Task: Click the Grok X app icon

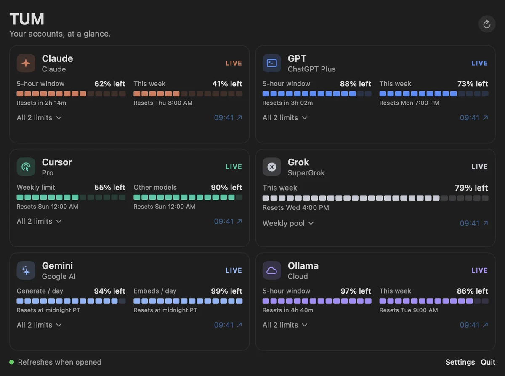Action: [x=271, y=167]
